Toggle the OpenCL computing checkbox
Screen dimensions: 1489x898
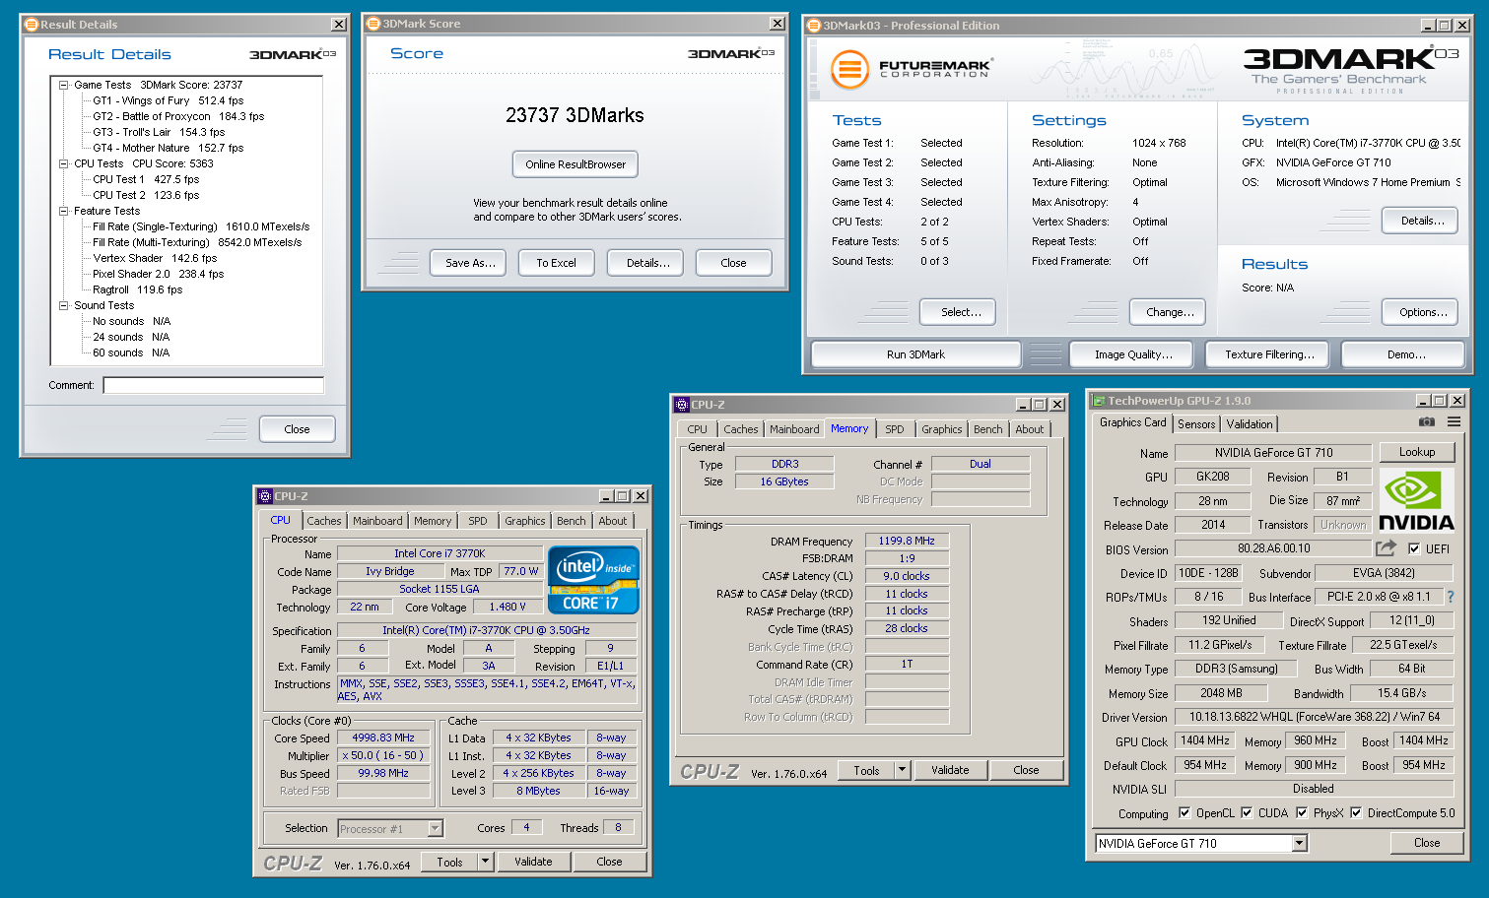tap(1184, 812)
